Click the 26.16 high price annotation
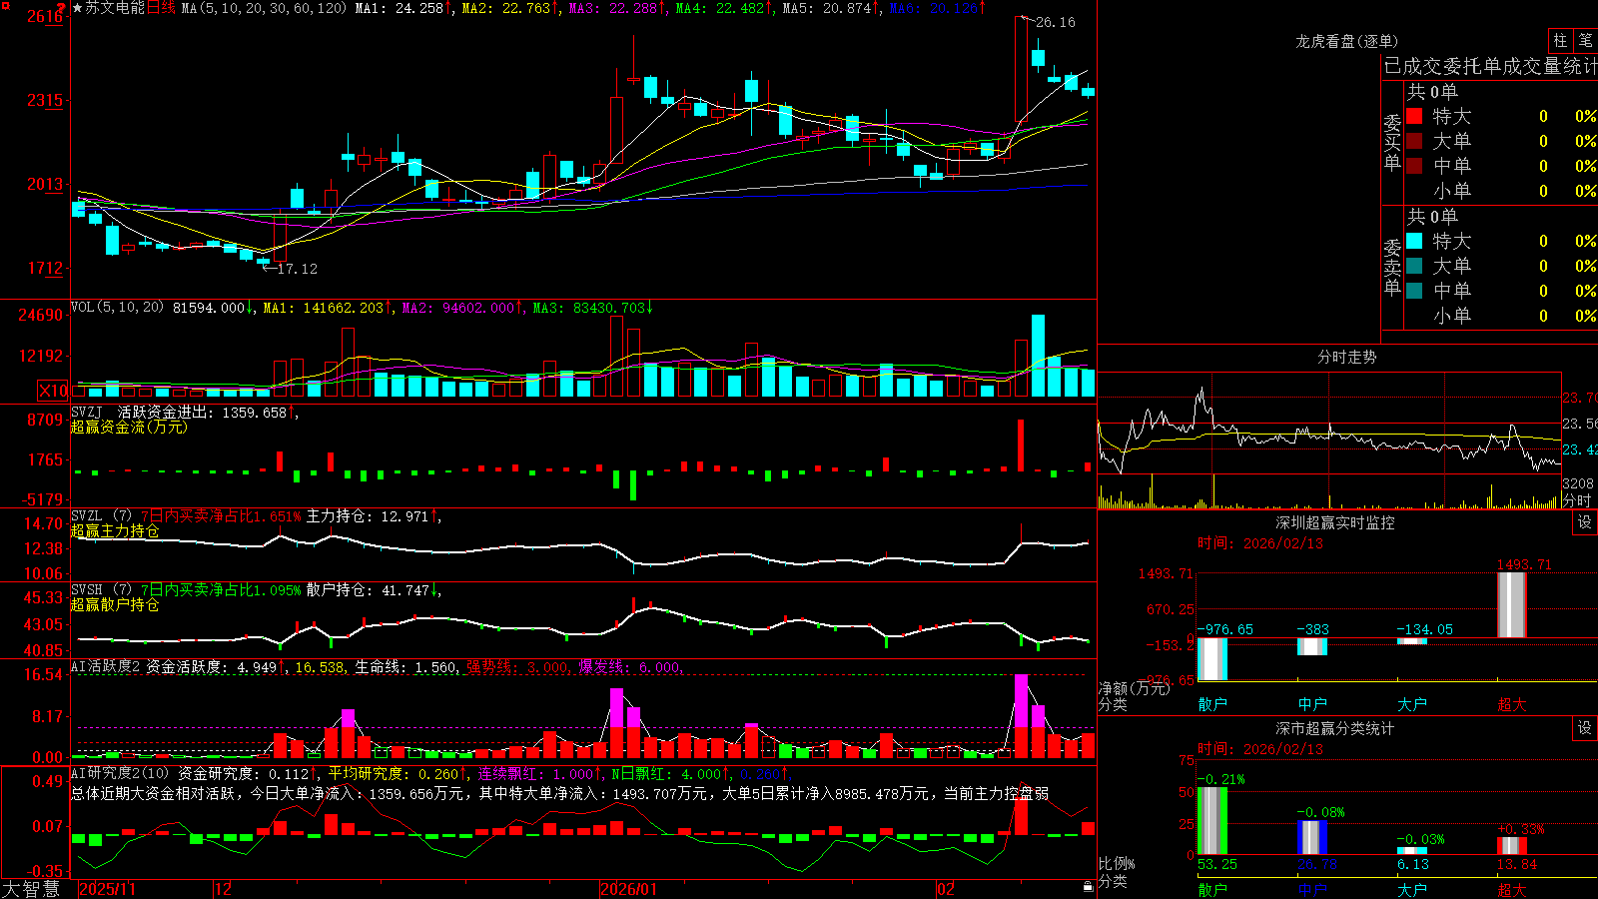1598x899 pixels. (x=1056, y=22)
